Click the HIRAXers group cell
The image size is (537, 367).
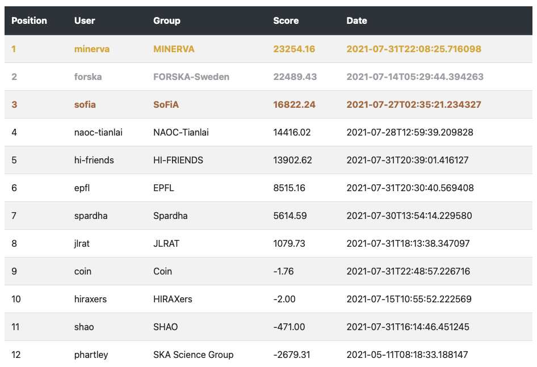tap(173, 299)
